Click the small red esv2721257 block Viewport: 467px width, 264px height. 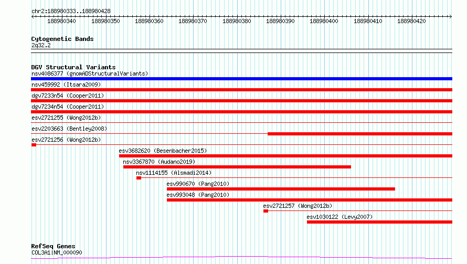click(266, 211)
